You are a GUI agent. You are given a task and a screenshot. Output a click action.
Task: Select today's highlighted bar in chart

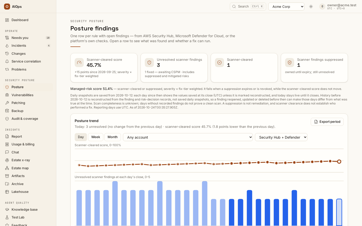pos(339,212)
